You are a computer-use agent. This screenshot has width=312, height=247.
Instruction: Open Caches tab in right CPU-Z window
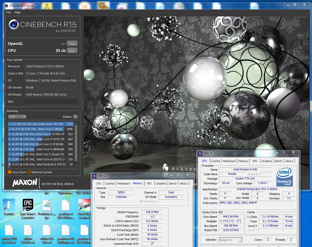tap(215, 161)
